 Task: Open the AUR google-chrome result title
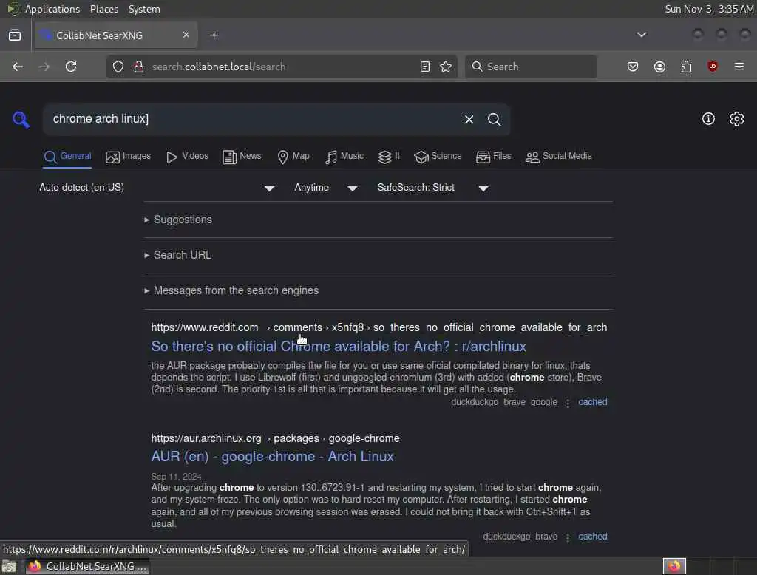[x=272, y=457]
